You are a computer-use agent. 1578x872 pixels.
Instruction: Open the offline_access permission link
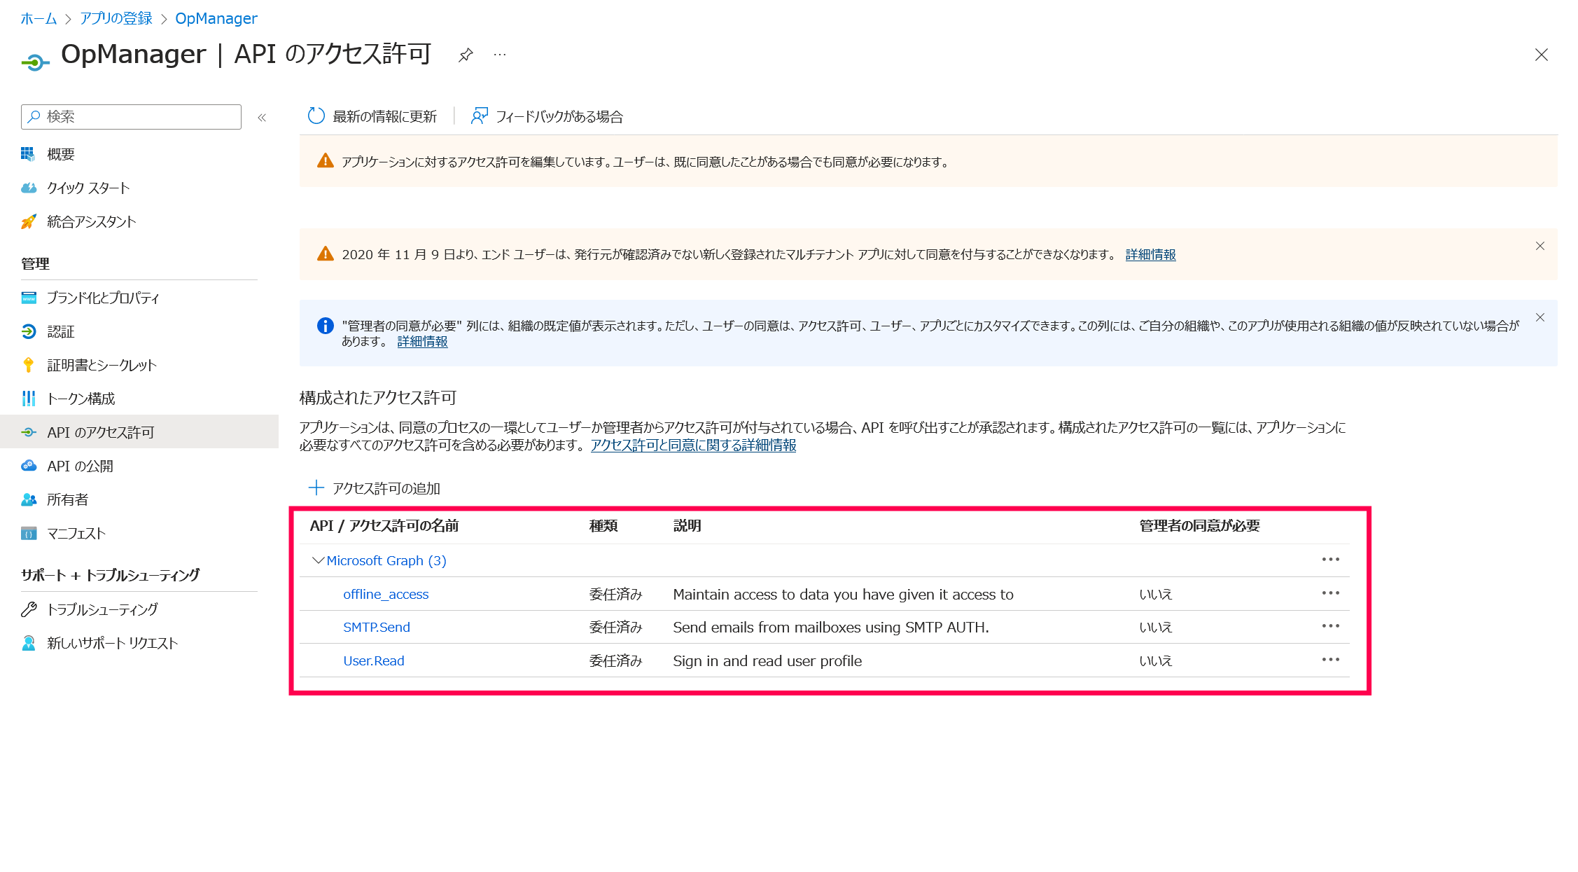(x=386, y=593)
